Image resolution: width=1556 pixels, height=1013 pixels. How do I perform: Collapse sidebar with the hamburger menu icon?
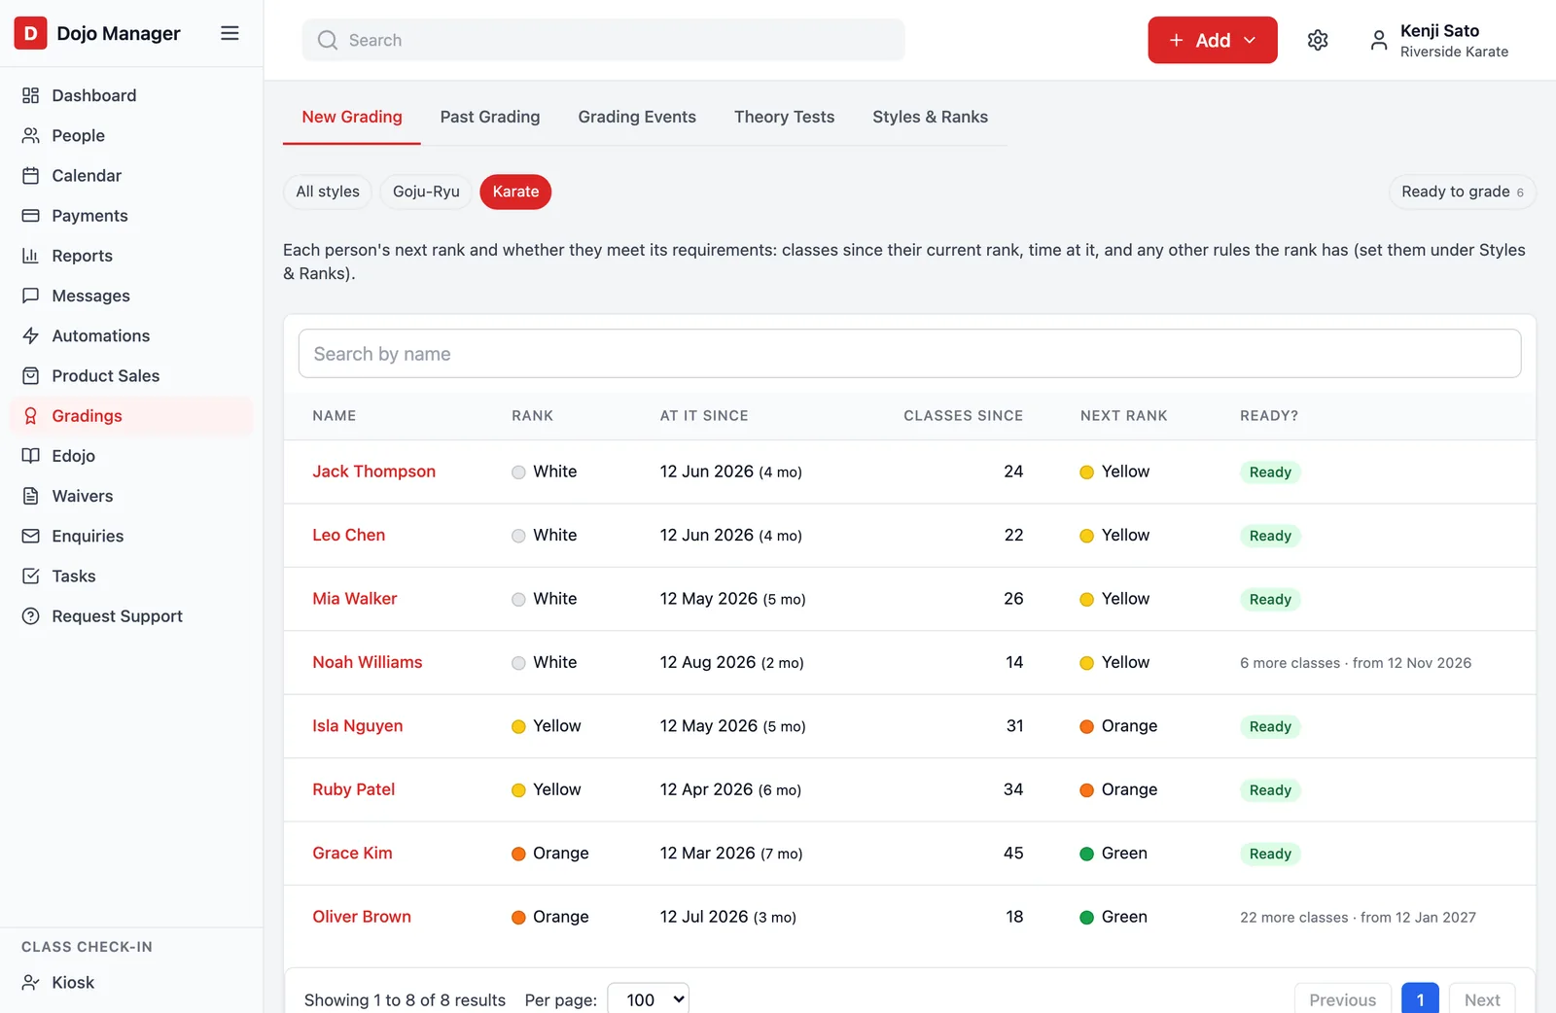click(230, 33)
